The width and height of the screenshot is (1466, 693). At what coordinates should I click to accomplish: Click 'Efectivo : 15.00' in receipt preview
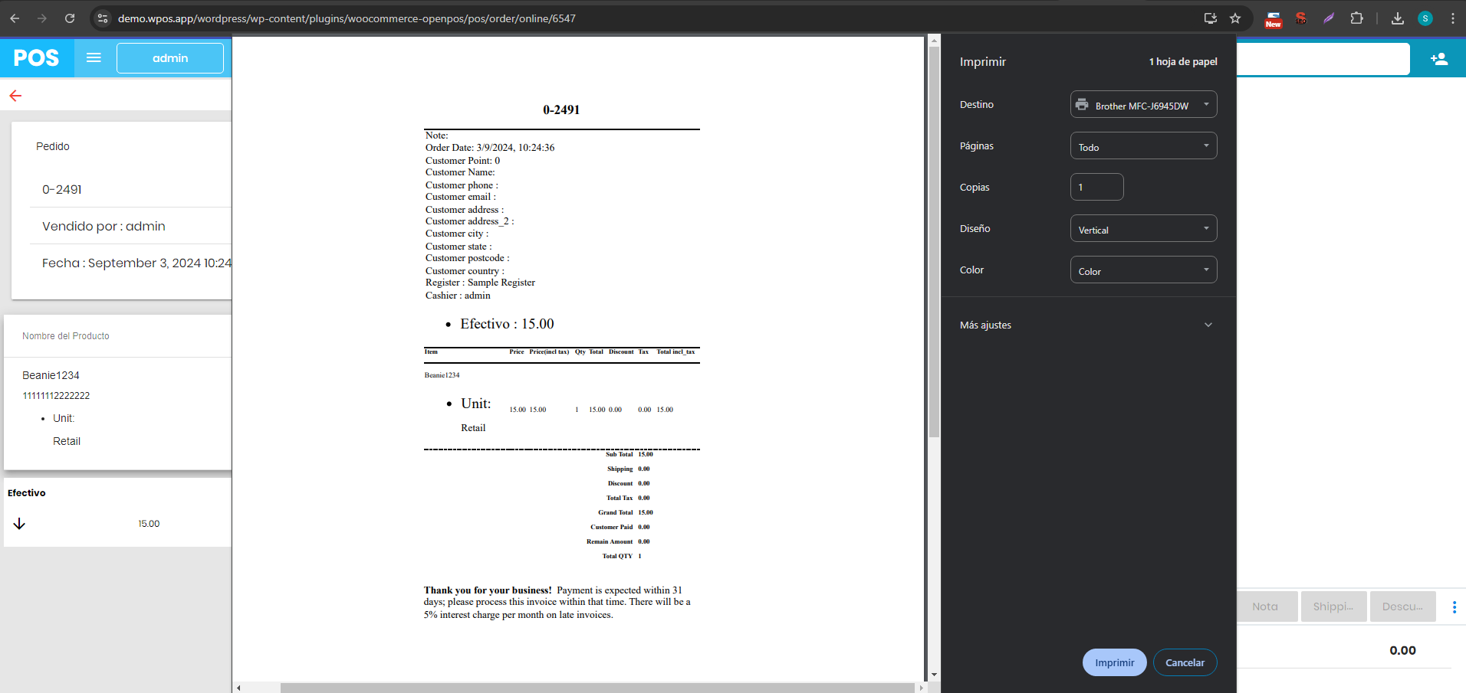507,324
